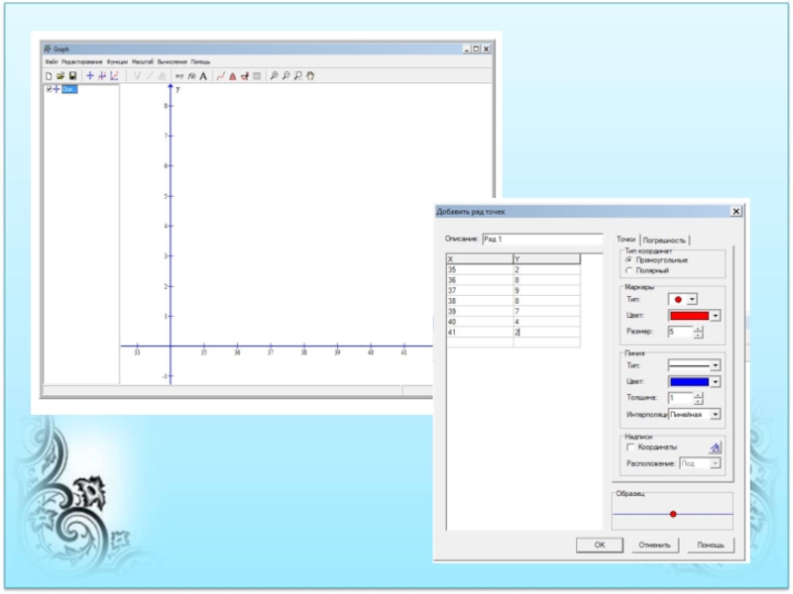Switch to the Погрешность tab
Viewport: 793px width, 594px height.
tap(665, 240)
